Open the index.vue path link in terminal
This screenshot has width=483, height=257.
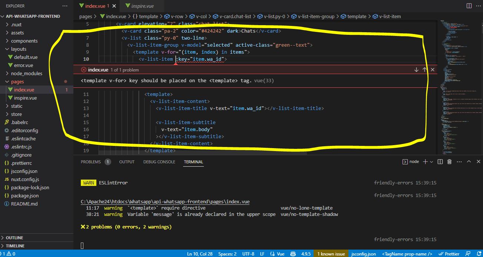165,202
